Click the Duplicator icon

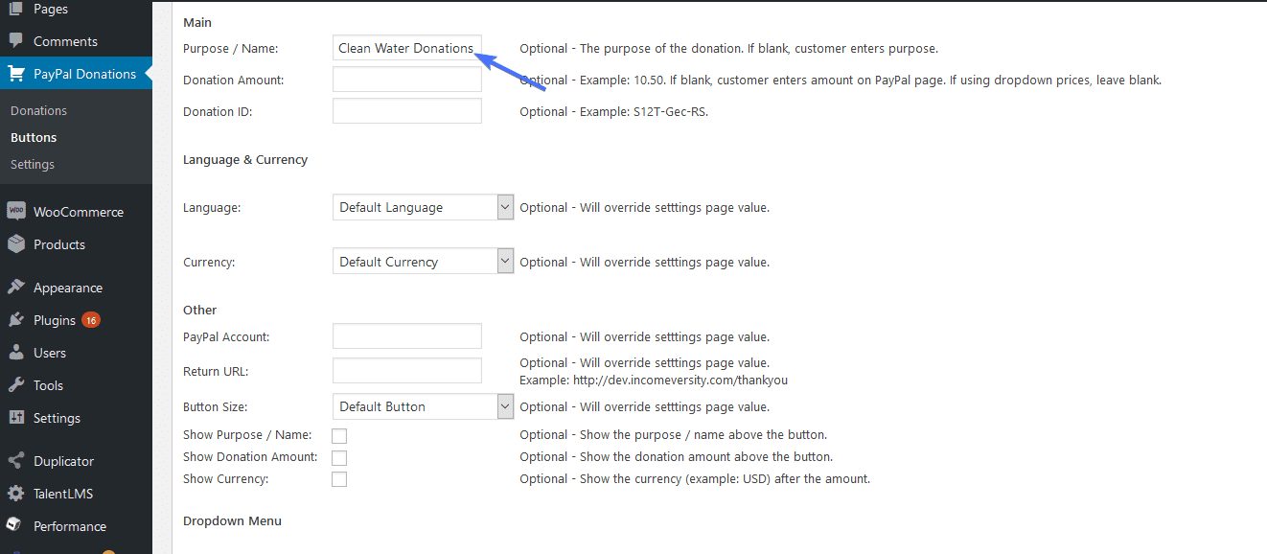click(x=16, y=461)
